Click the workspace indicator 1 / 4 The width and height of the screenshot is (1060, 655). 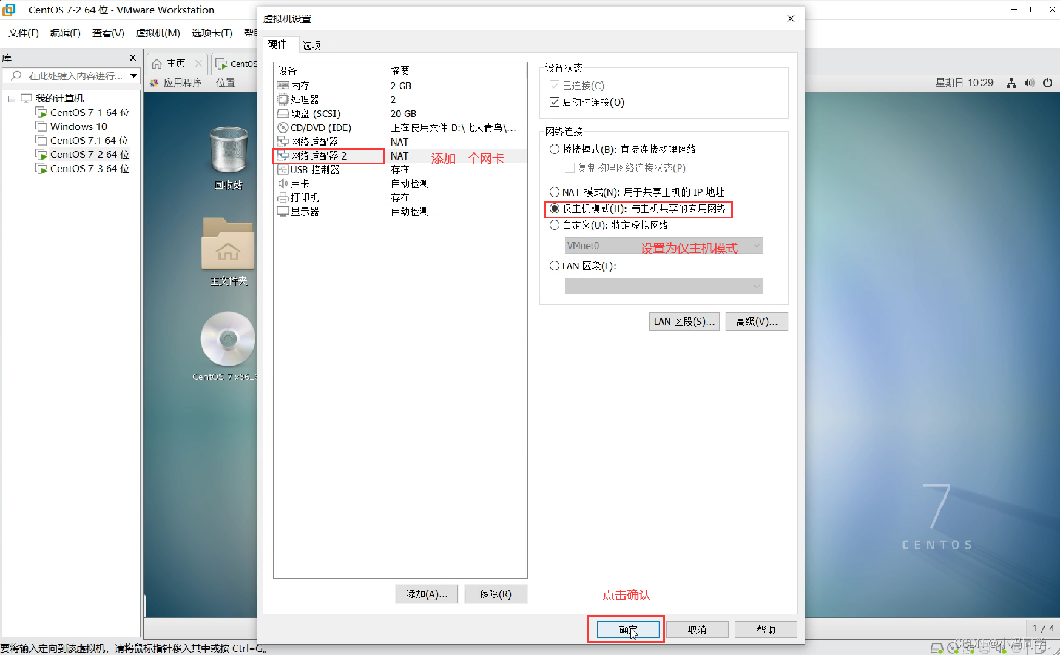1043,628
